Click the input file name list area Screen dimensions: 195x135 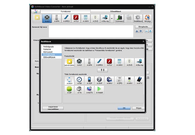pyautogui.click(x=91, y=31)
